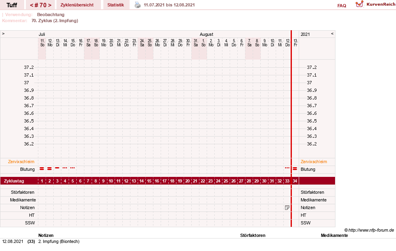Click the spotting dots on August 12
Screen dimensions: 396x251
point(287,168)
